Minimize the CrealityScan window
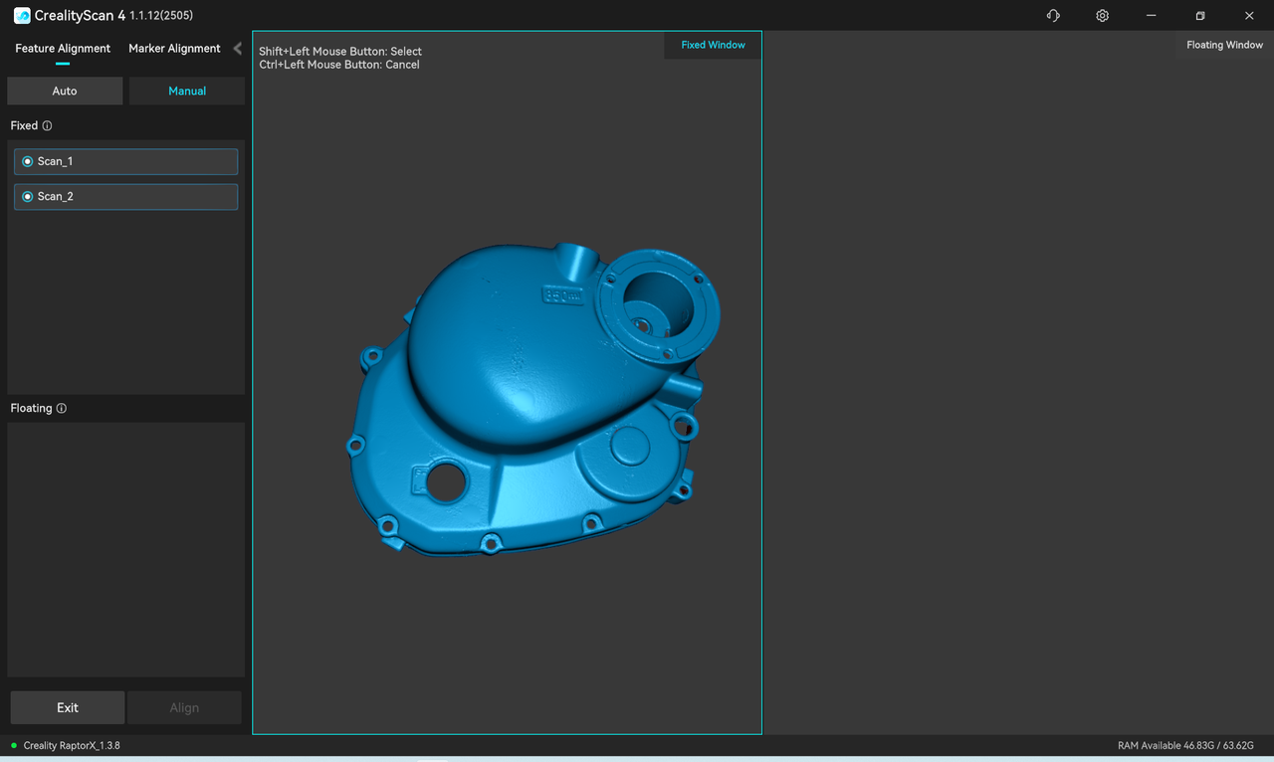 (x=1152, y=16)
